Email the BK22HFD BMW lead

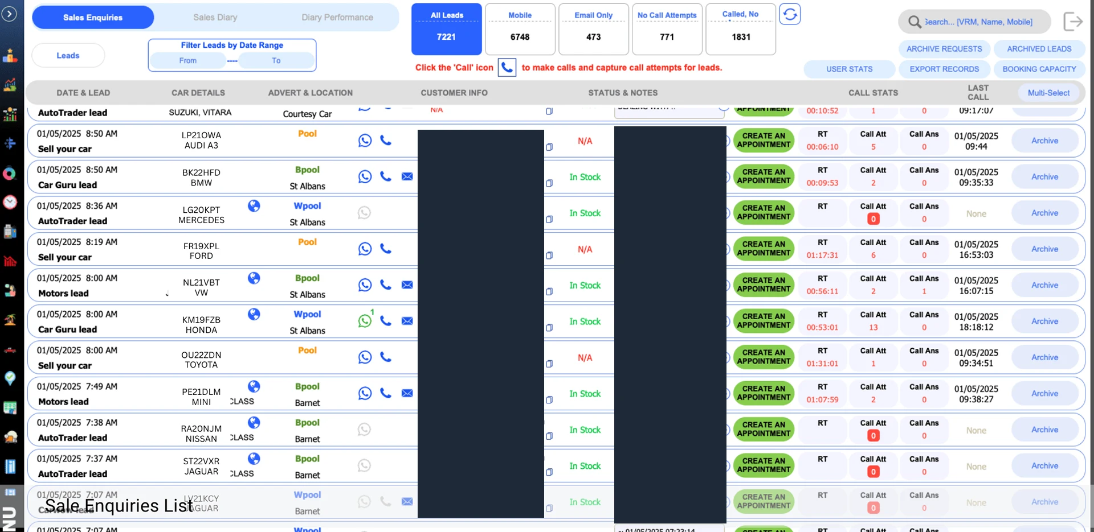407,176
